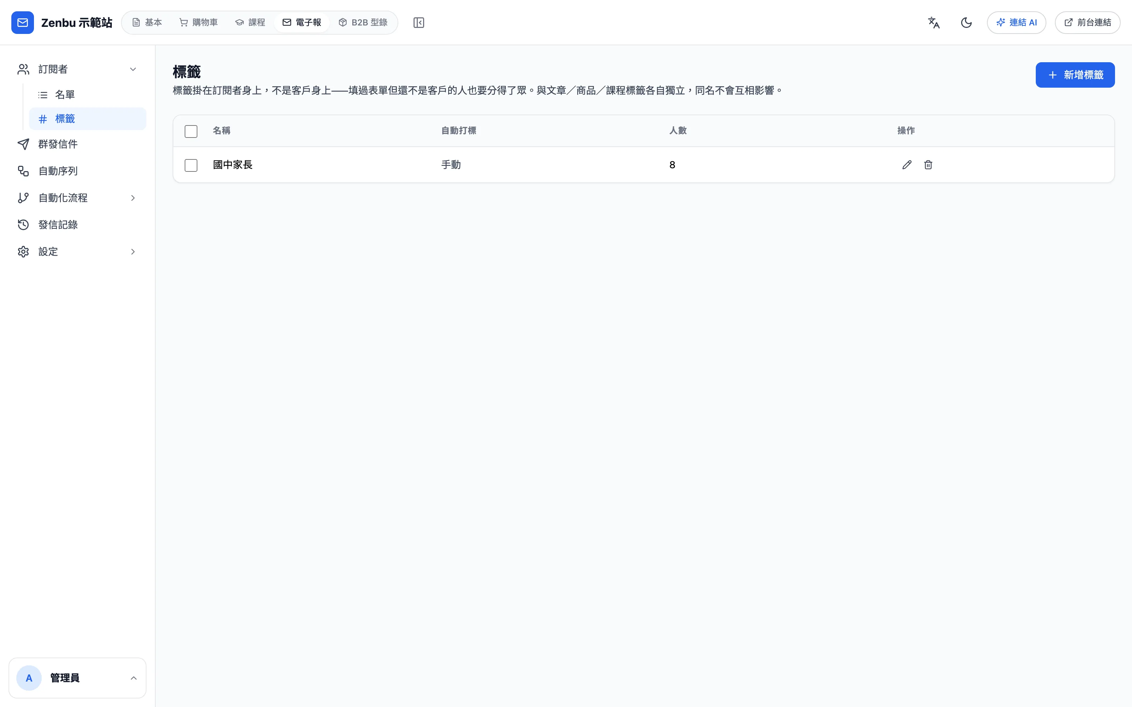Open the language translate icon

934,22
